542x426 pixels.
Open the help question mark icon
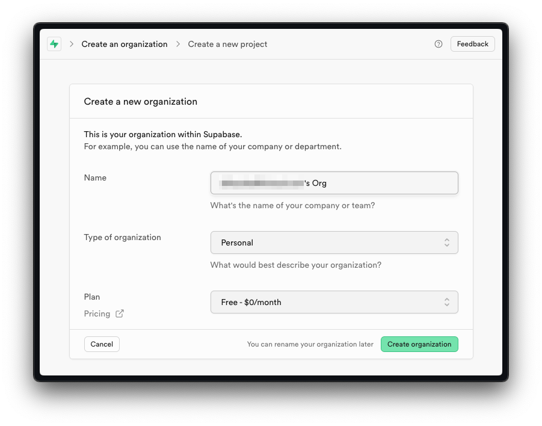click(439, 44)
